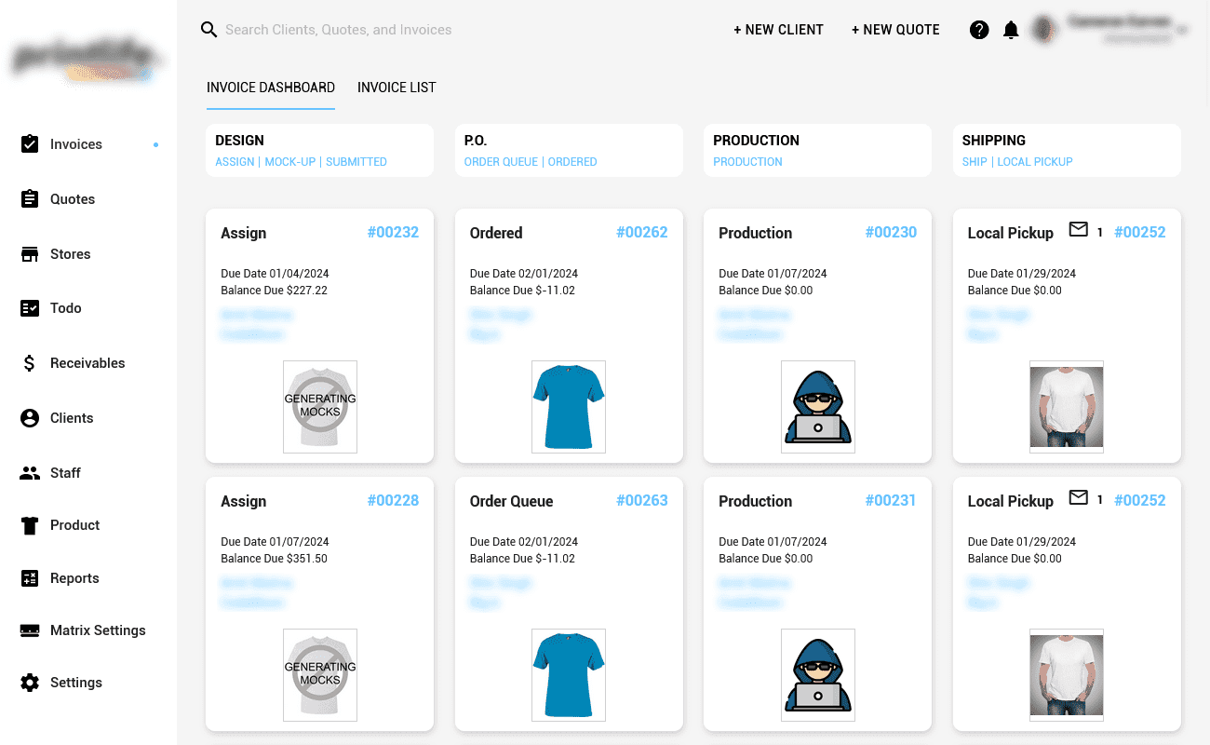Switch to the Invoice List tab
The height and width of the screenshot is (745, 1210).
pos(397,88)
